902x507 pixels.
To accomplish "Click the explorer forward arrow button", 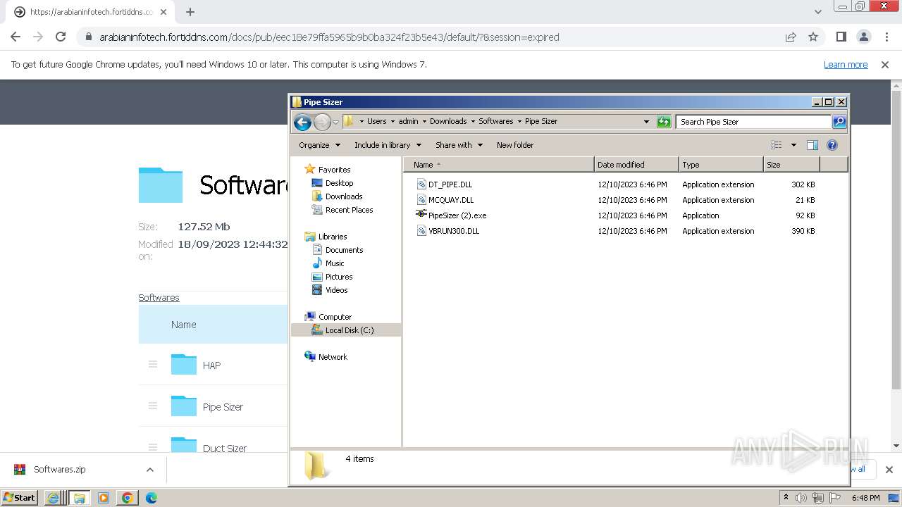I will 322,122.
